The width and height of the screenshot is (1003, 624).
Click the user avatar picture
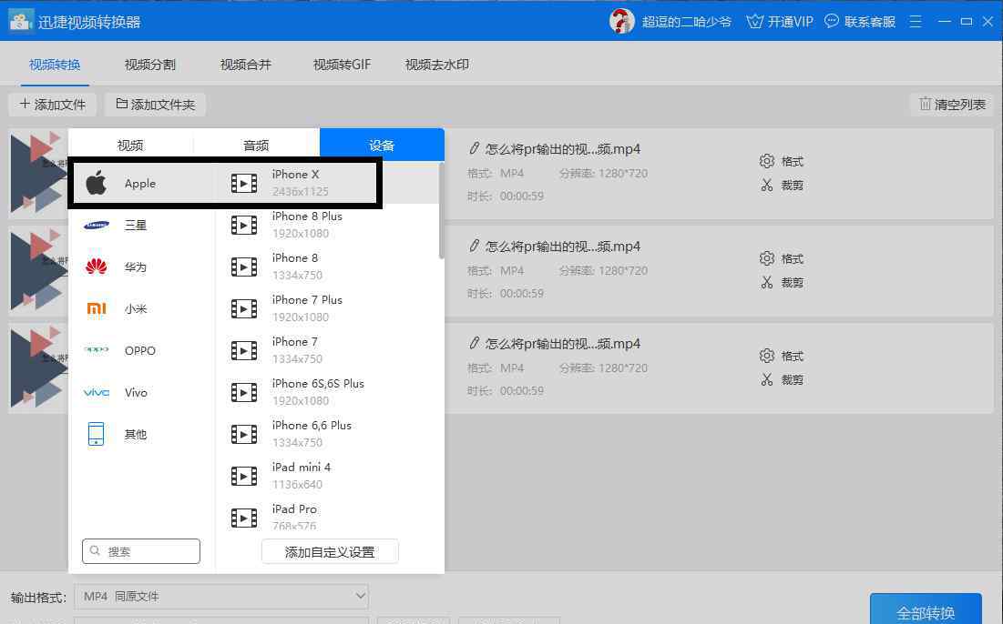click(x=621, y=21)
